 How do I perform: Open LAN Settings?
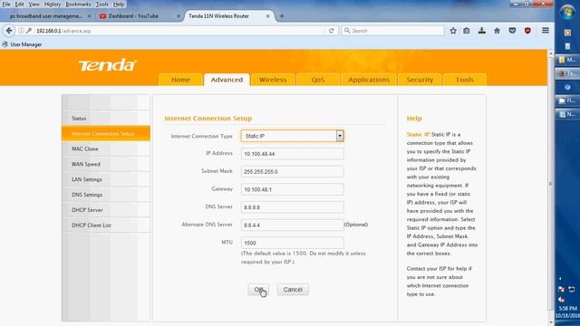(x=106, y=179)
